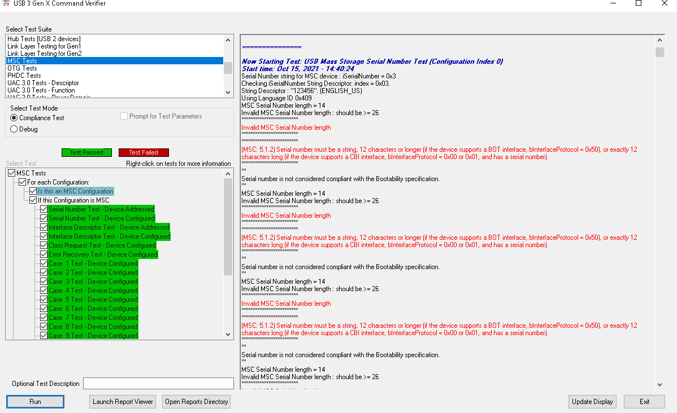
Task: Toggle If this Configuration is MSC checkbox
Action: point(33,200)
